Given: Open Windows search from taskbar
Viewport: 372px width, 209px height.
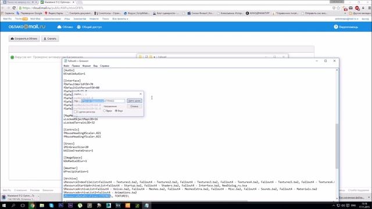Looking at the screenshot, I should [x=13, y=205].
